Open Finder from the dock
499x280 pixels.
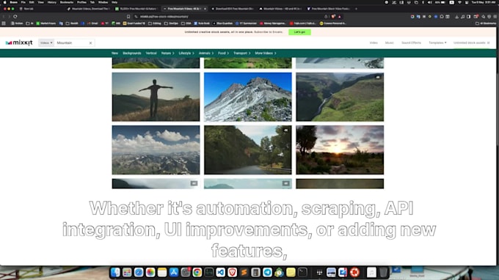click(115, 273)
